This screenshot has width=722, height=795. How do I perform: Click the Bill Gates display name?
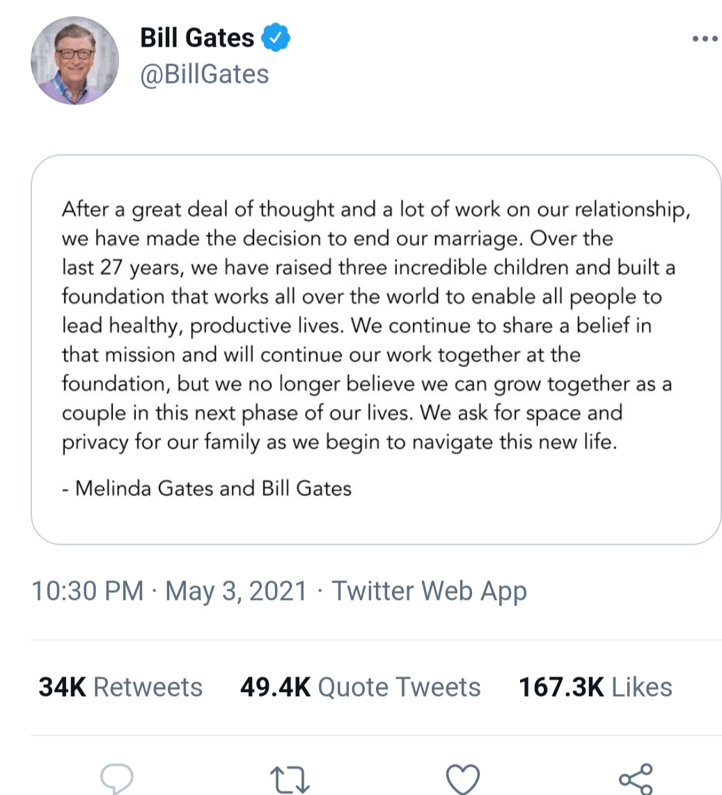[197, 38]
